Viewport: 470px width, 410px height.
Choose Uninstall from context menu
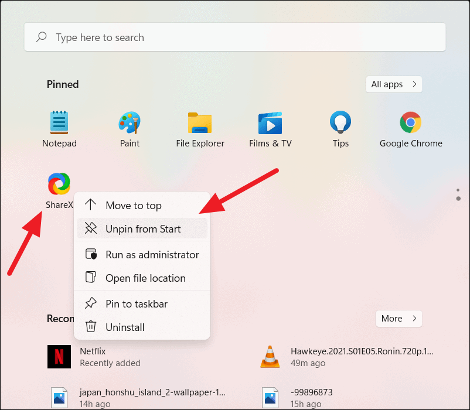142,327
